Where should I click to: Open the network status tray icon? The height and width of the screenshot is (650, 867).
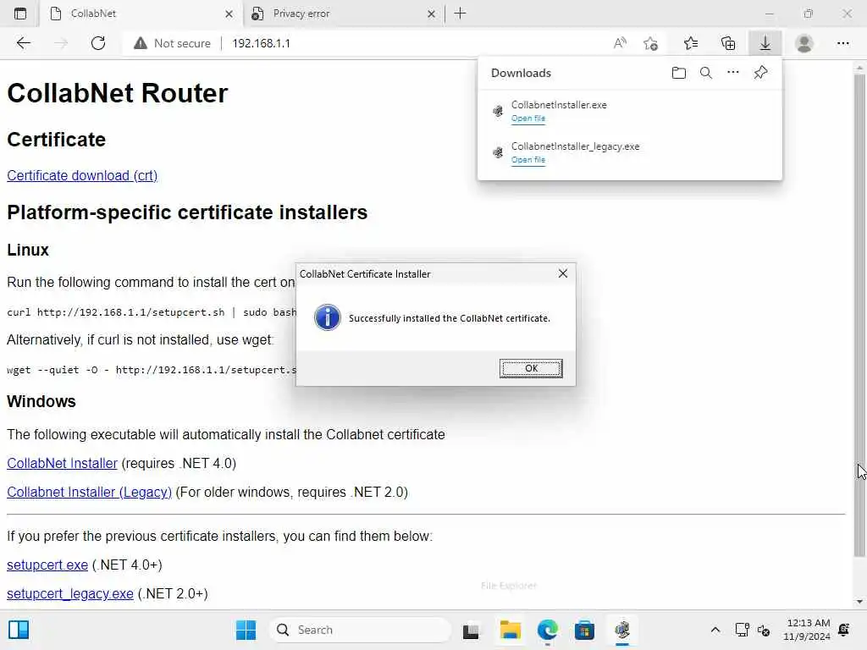[742, 630]
